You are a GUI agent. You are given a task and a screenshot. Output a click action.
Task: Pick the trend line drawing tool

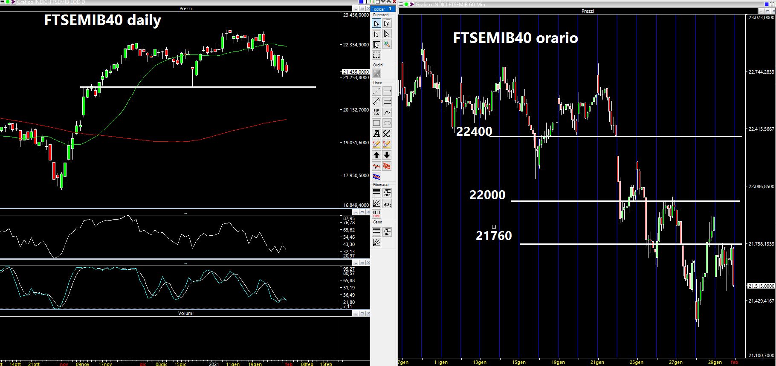376,91
